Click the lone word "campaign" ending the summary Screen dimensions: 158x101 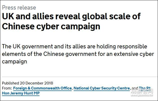(x=14, y=62)
